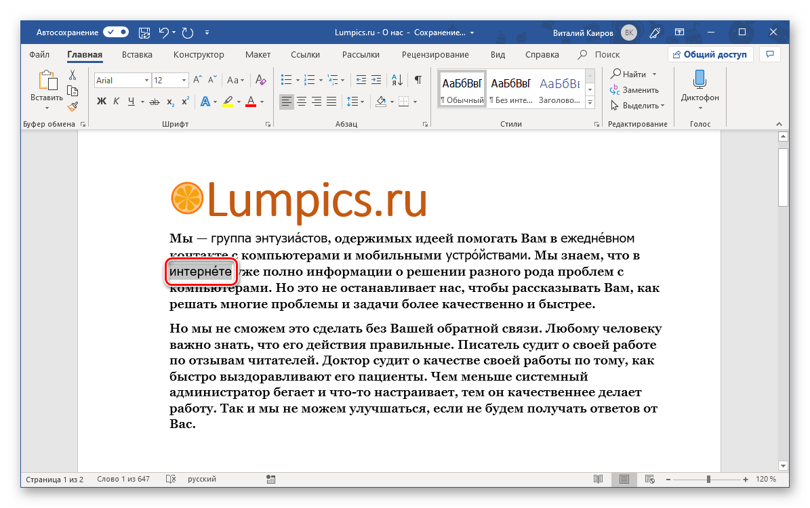
Task: Toggle Bold formatting button
Action: point(102,102)
